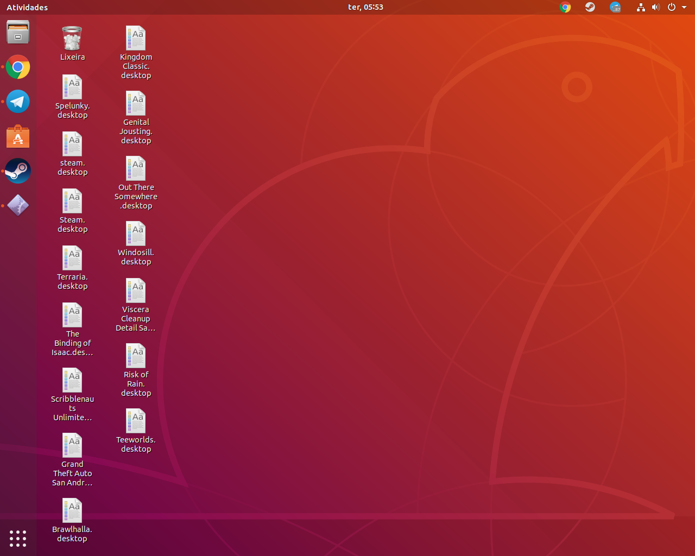Screen dimensions: 695x556
Task: Open Telegram from the dock
Action: (18, 102)
